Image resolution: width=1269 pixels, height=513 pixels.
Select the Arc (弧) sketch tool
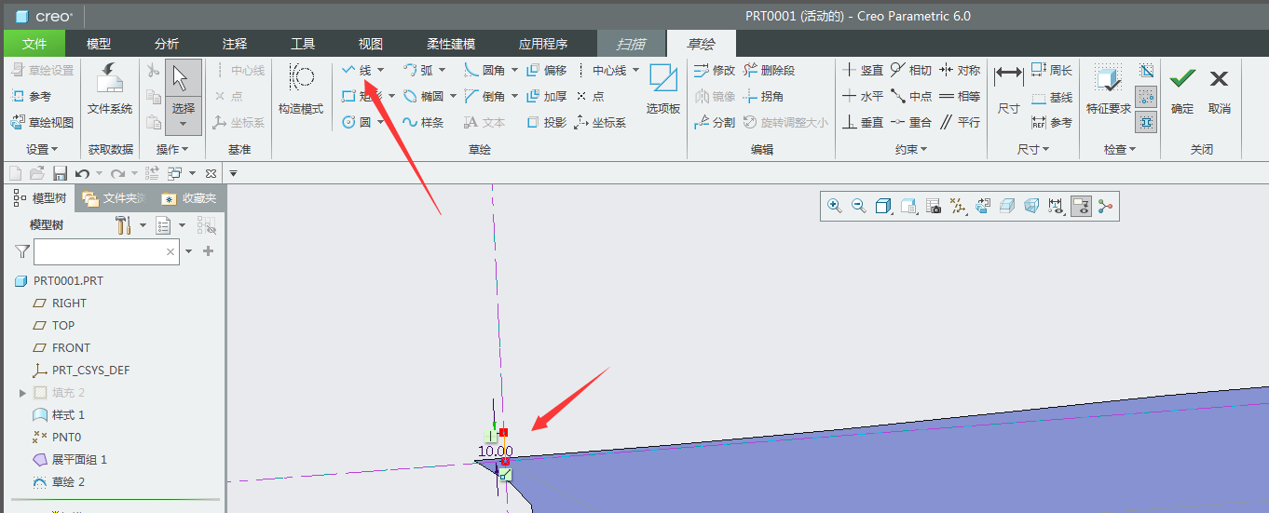(x=417, y=70)
